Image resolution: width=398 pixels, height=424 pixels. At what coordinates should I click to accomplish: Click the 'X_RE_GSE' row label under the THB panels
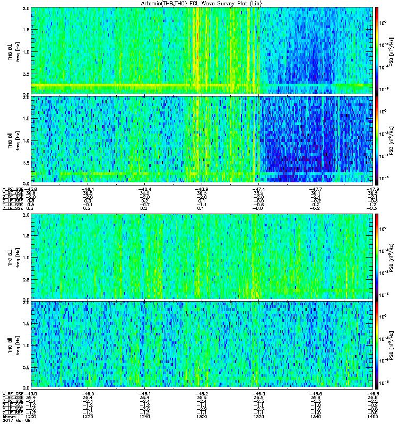pyautogui.click(x=13, y=190)
